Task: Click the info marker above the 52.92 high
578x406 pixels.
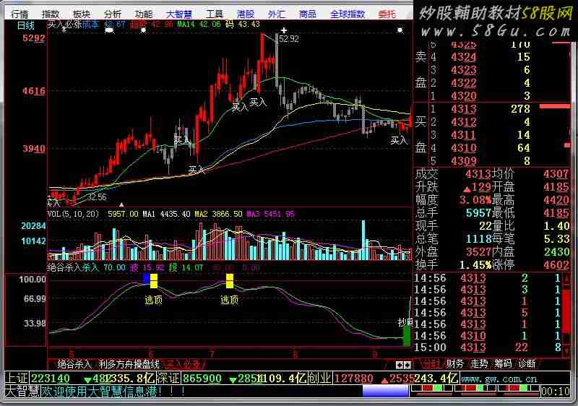Action: 283,30
